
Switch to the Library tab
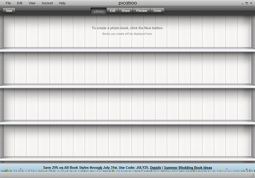point(99,11)
